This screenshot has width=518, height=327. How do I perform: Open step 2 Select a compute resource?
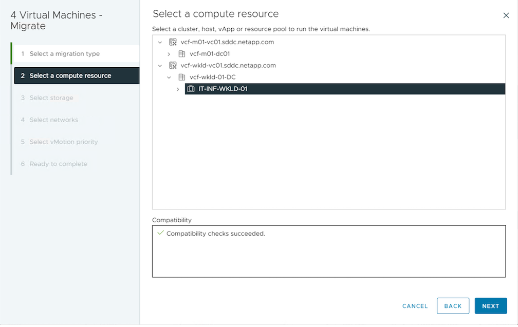click(x=70, y=76)
